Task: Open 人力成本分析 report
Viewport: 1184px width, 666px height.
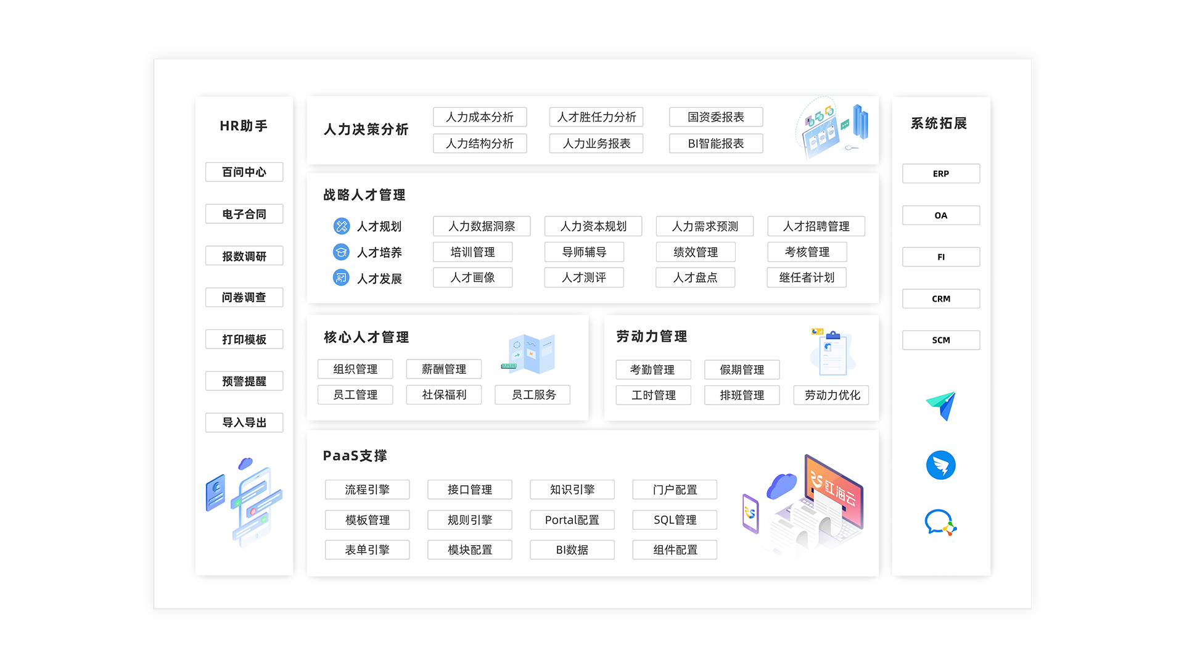Action: click(x=480, y=117)
